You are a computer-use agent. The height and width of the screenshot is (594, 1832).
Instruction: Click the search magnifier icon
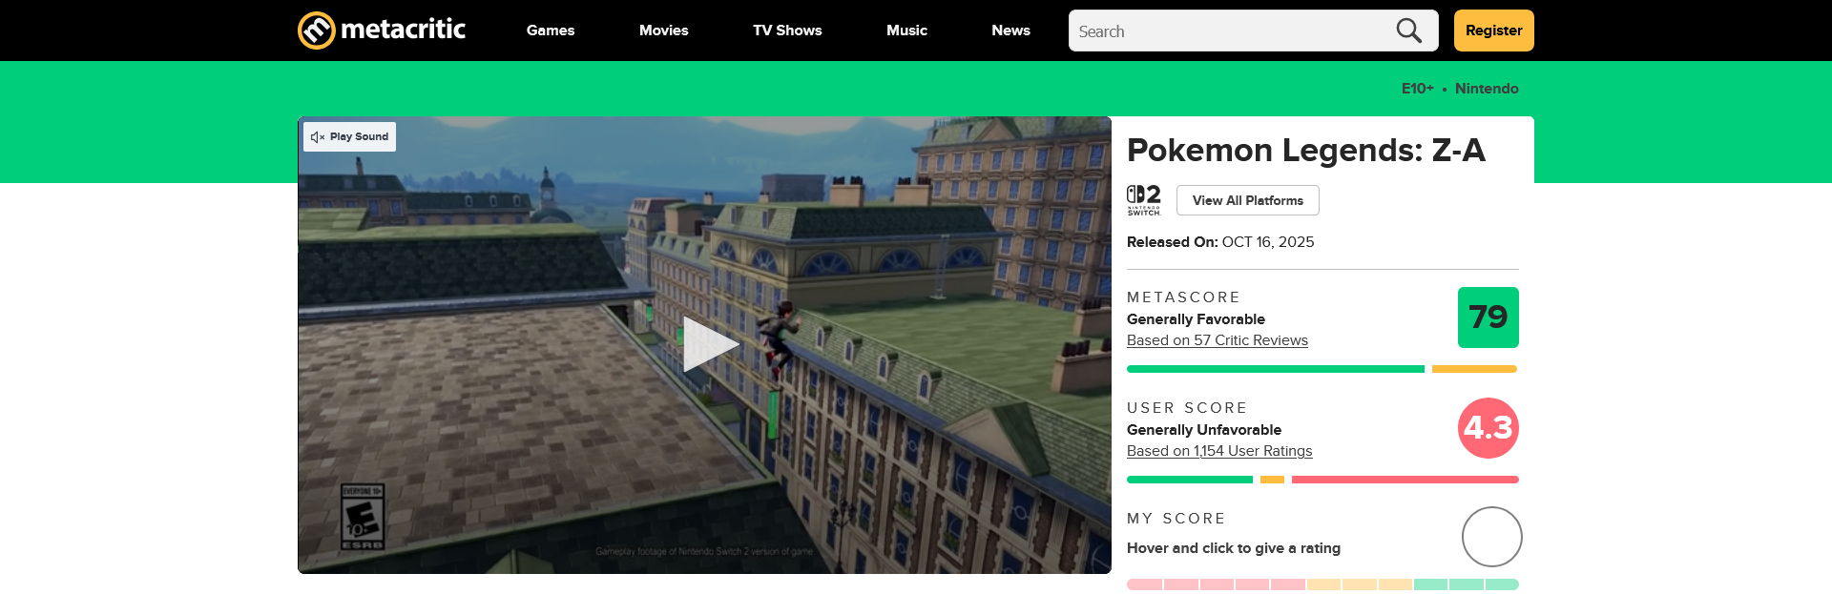point(1408,31)
